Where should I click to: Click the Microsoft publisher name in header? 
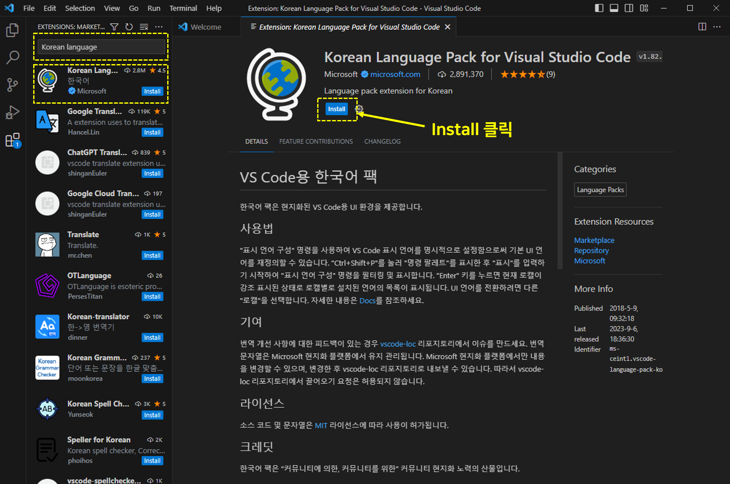tap(341, 74)
